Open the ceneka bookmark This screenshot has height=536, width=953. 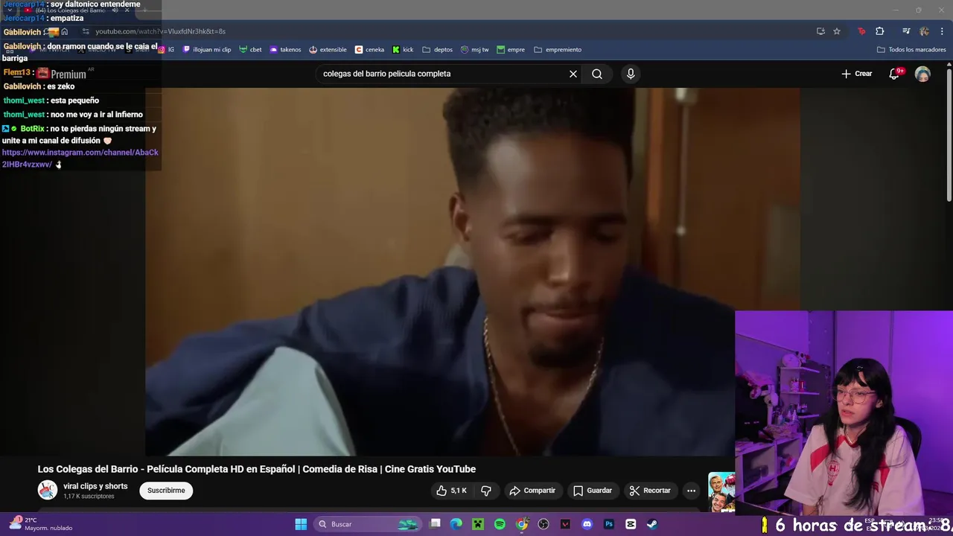(x=370, y=50)
